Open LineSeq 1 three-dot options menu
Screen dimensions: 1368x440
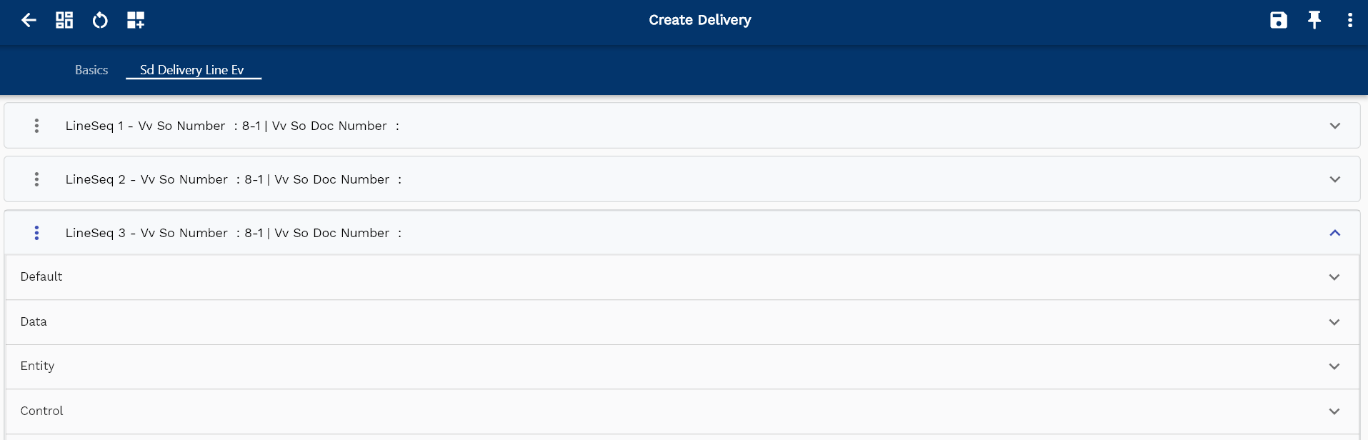(36, 126)
